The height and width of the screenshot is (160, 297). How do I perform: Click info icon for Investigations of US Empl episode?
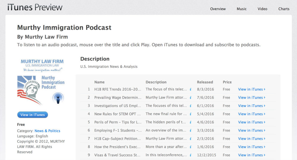coord(191,106)
